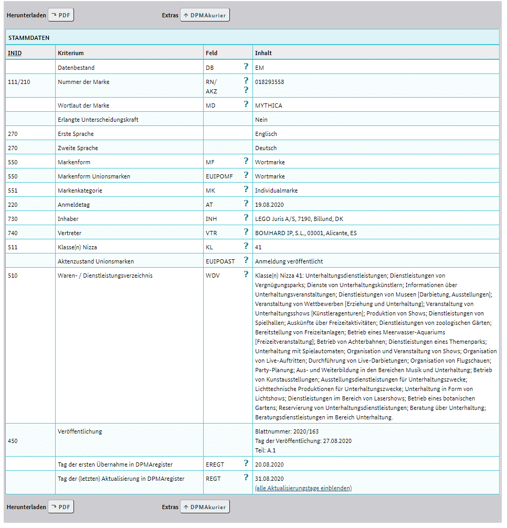This screenshot has width=507, height=528.
Task: Click the trademark wording MYTHICA
Action: [x=269, y=105]
